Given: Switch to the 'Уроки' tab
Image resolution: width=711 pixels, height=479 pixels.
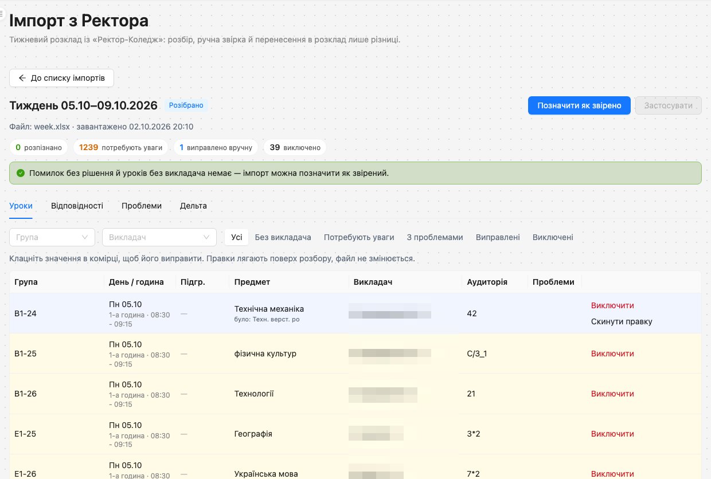Looking at the screenshot, I should [x=21, y=206].
